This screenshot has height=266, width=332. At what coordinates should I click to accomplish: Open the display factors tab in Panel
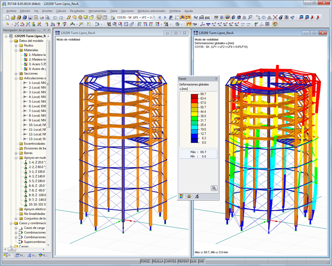[x=189, y=196]
